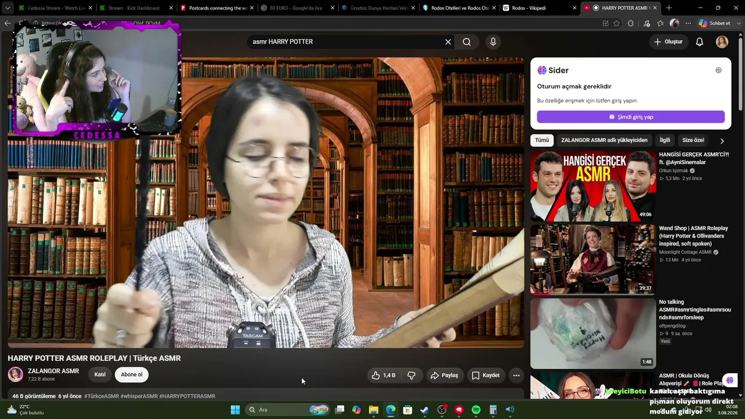Open YouTube notifications bell
The width and height of the screenshot is (745, 419).
click(x=700, y=42)
